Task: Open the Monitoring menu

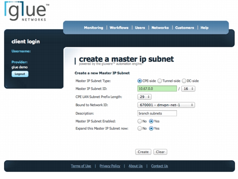Action: pyautogui.click(x=93, y=27)
